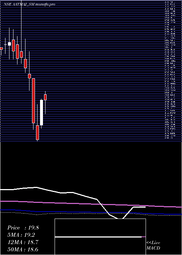Click the 5MA : 19.2 value
This screenshot has width=182, height=255.
click(21, 235)
